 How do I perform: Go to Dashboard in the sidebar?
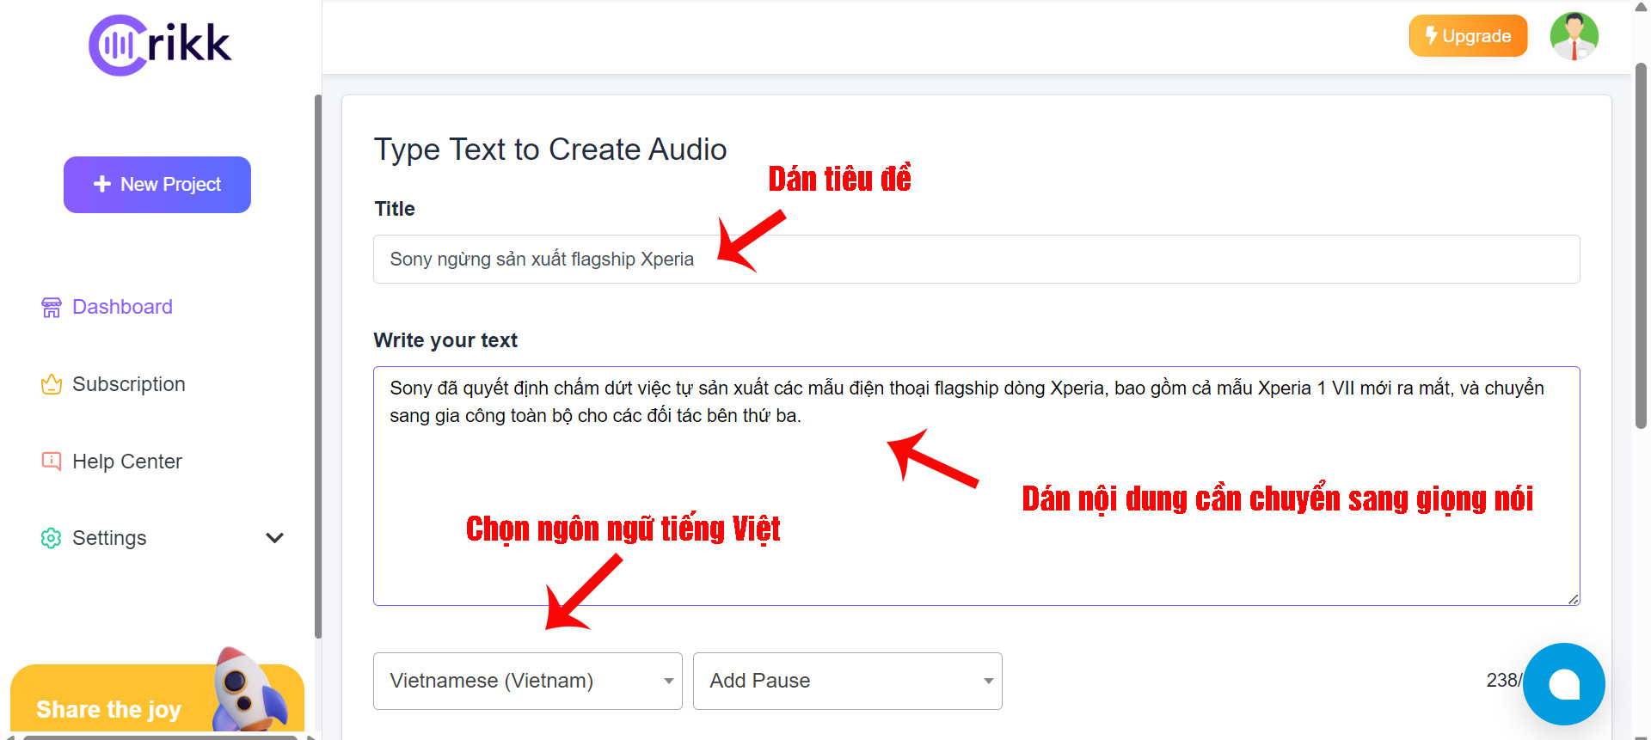(122, 307)
